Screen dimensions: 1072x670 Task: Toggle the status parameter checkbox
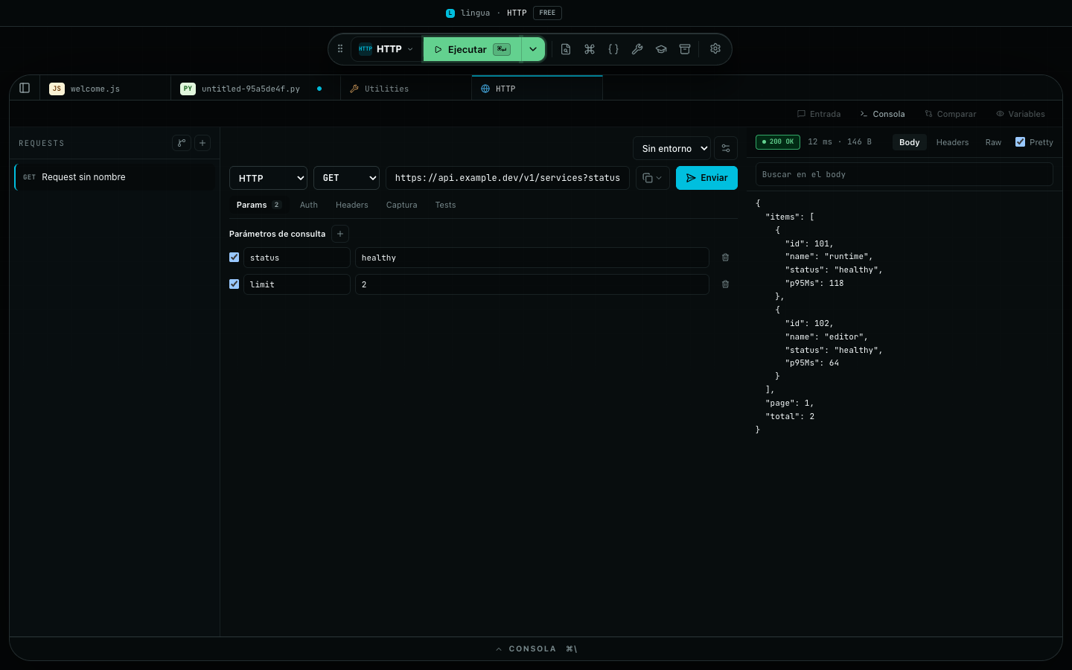point(234,258)
